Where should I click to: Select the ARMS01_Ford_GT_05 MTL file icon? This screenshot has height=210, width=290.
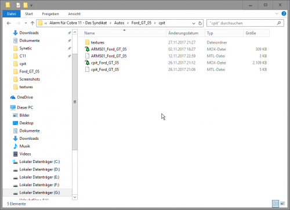(87, 56)
